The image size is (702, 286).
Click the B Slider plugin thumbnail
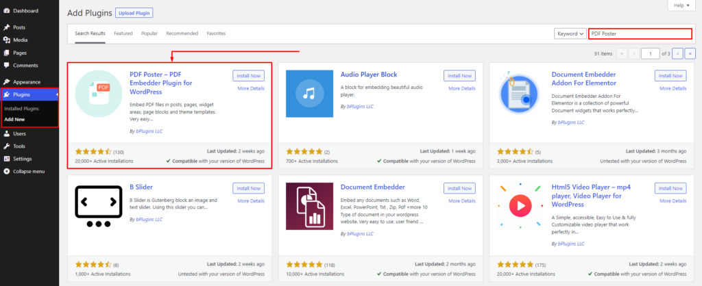[99, 206]
